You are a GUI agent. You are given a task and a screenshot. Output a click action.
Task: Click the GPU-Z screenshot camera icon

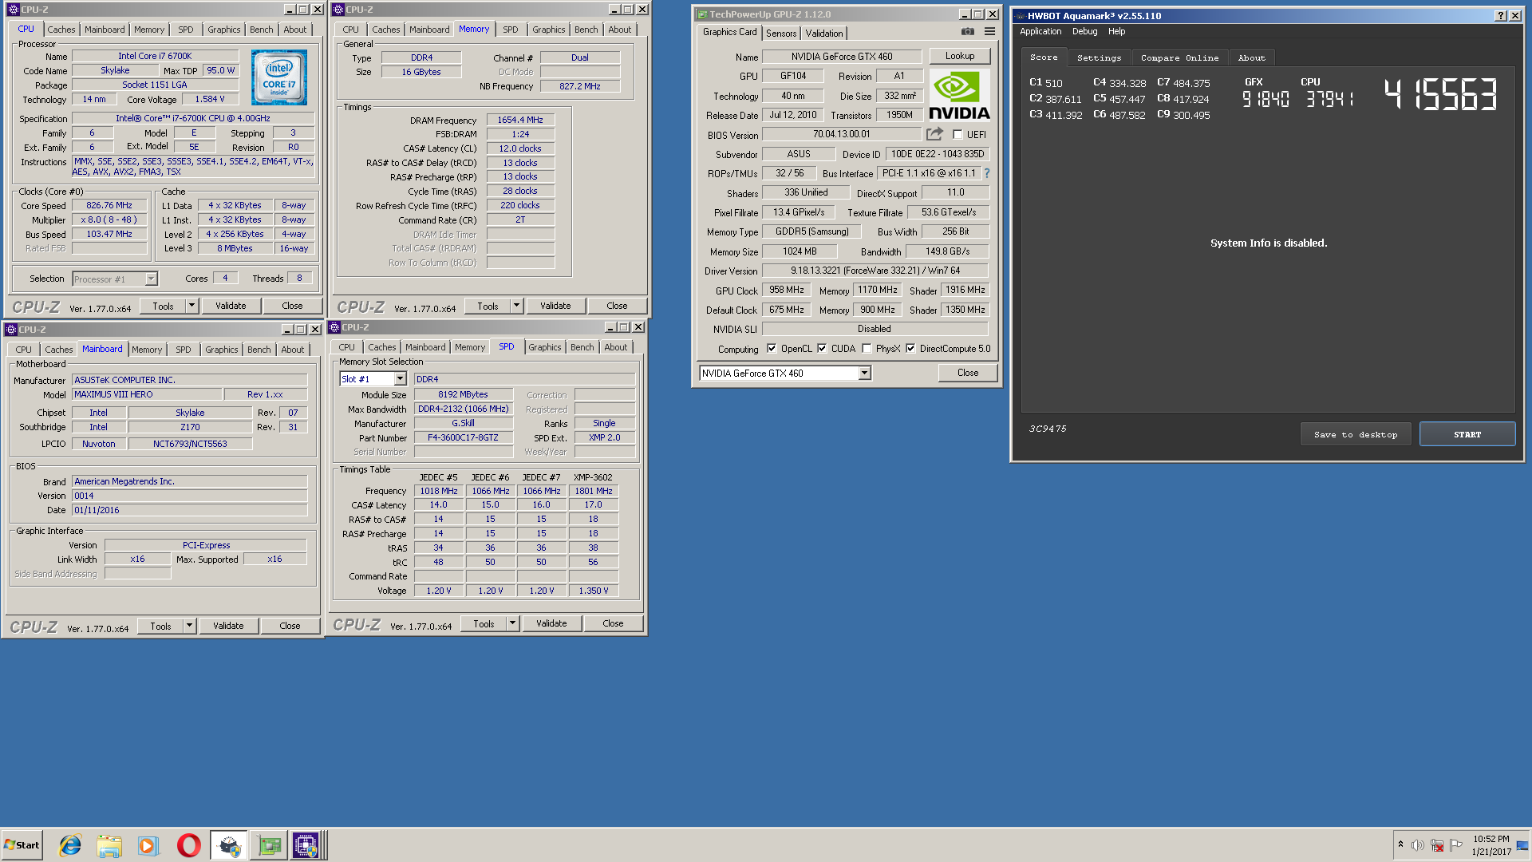(x=967, y=32)
